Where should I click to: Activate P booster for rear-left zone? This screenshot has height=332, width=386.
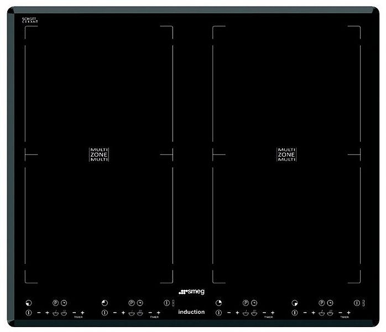[132, 303]
